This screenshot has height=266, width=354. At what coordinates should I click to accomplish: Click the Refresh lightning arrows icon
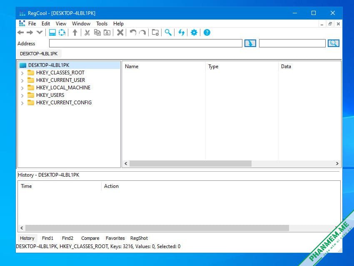coord(181,33)
